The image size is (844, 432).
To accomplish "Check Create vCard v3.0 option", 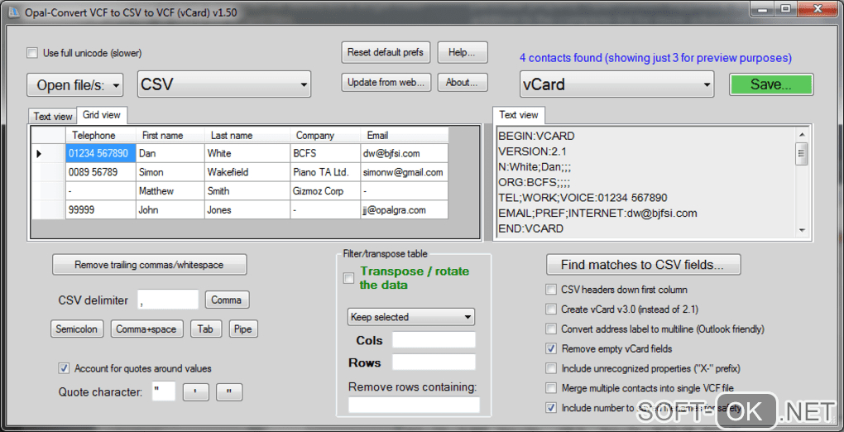I will (550, 310).
